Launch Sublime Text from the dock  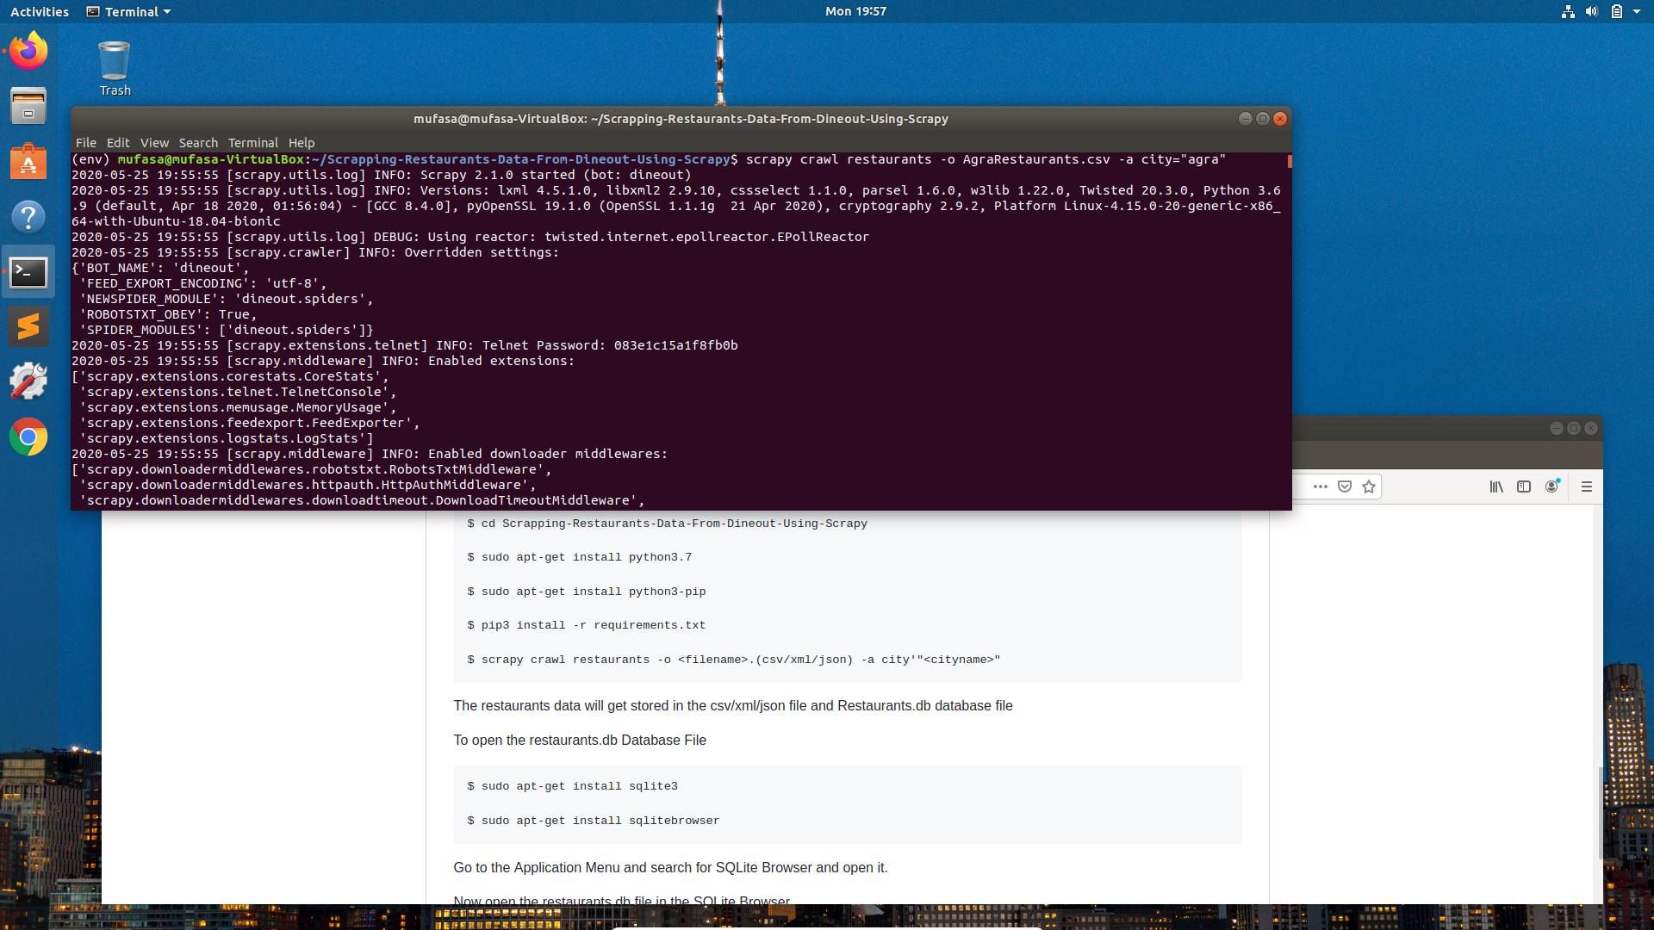click(28, 326)
